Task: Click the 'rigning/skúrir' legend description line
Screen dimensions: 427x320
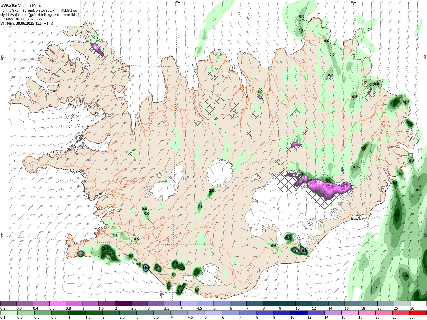Action: point(39,10)
